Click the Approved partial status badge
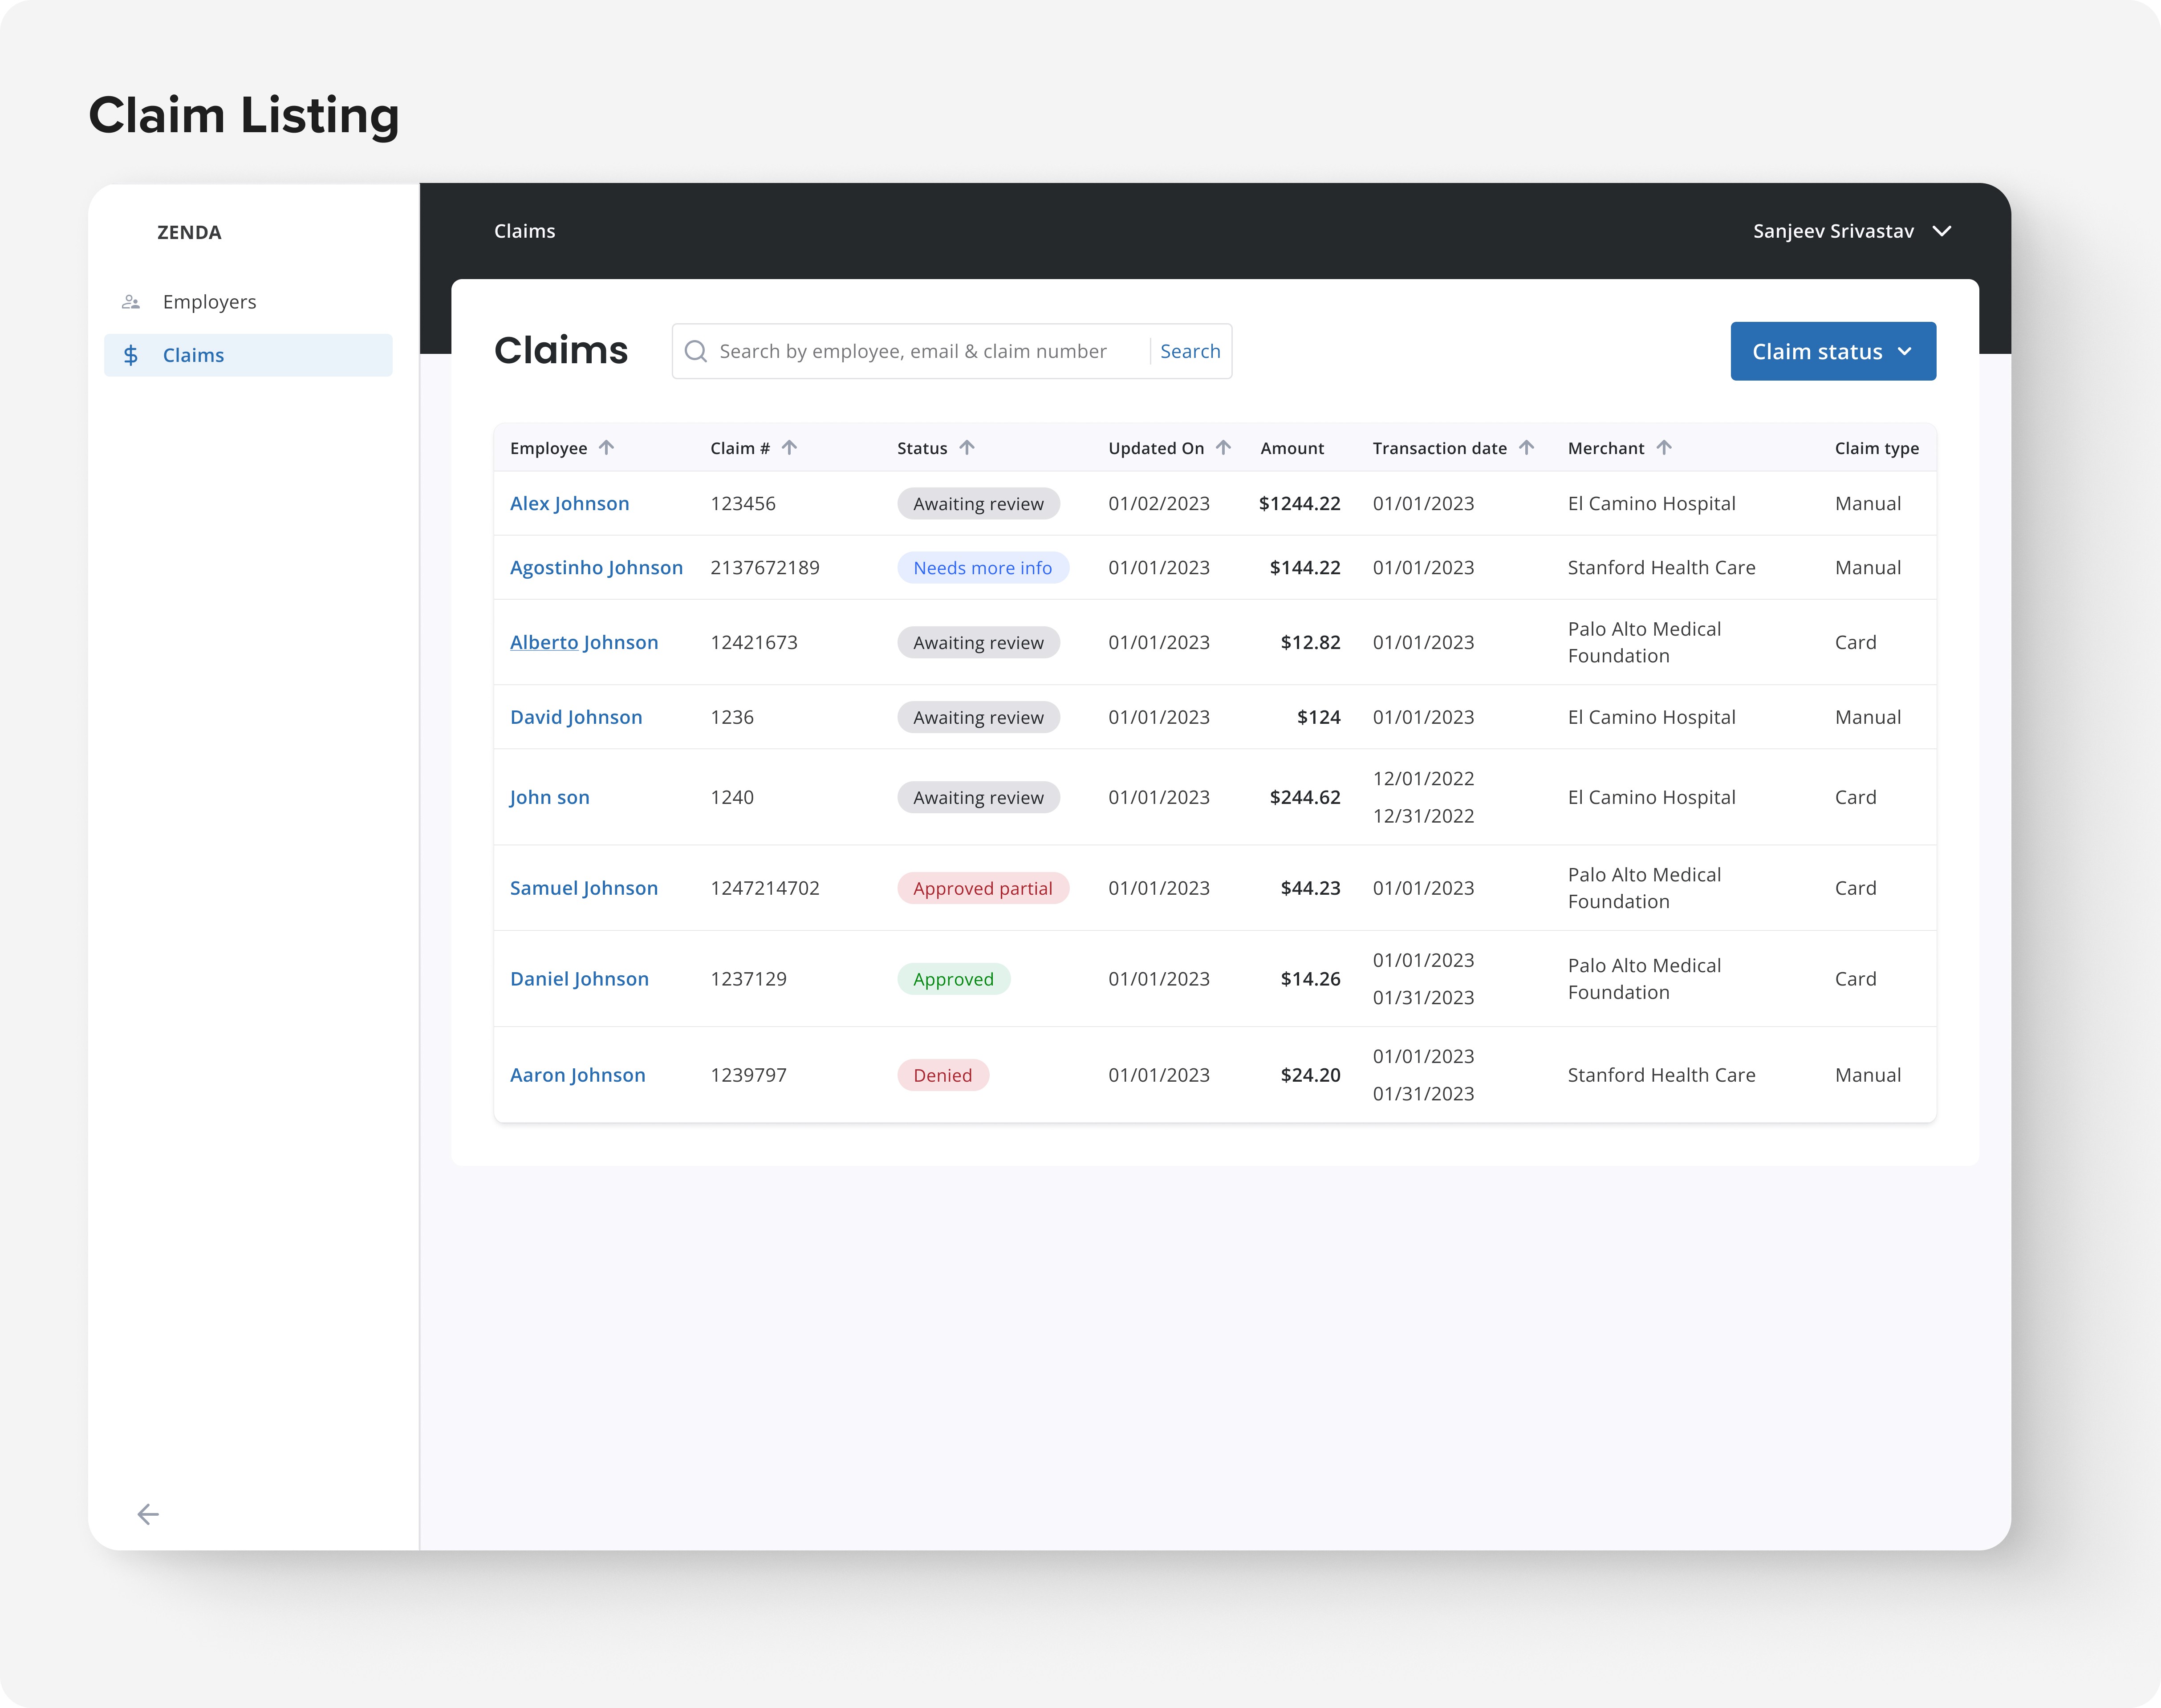Image resolution: width=2161 pixels, height=1708 pixels. (982, 888)
